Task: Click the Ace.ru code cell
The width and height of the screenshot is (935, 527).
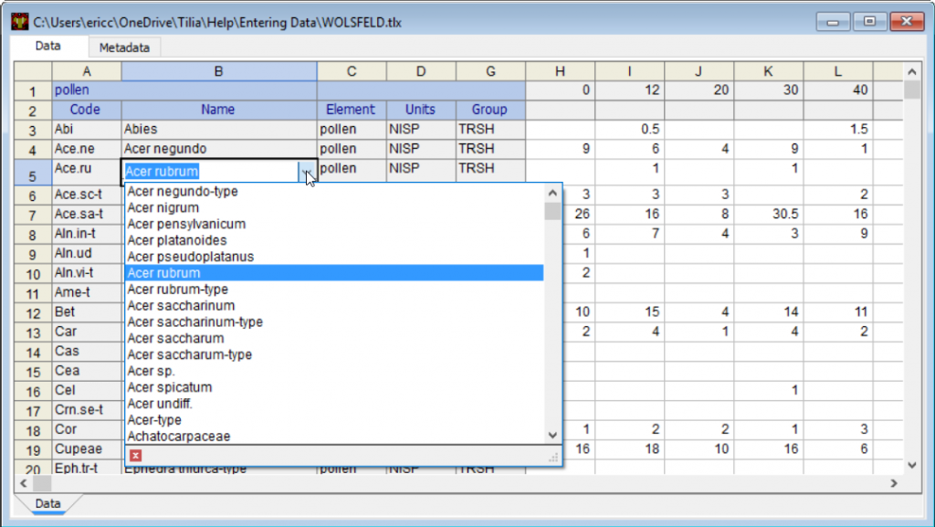Action: click(x=87, y=172)
